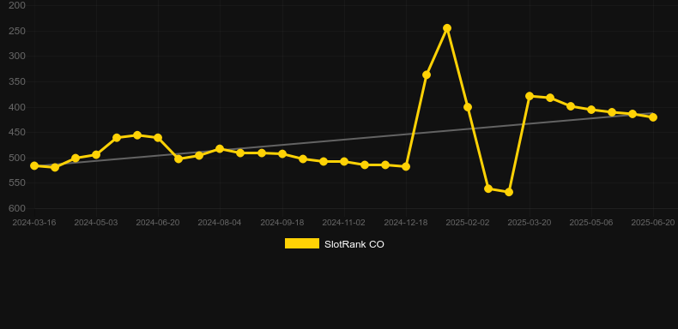
Task: Click the 2024-03-16 date label
Action: click(34, 223)
